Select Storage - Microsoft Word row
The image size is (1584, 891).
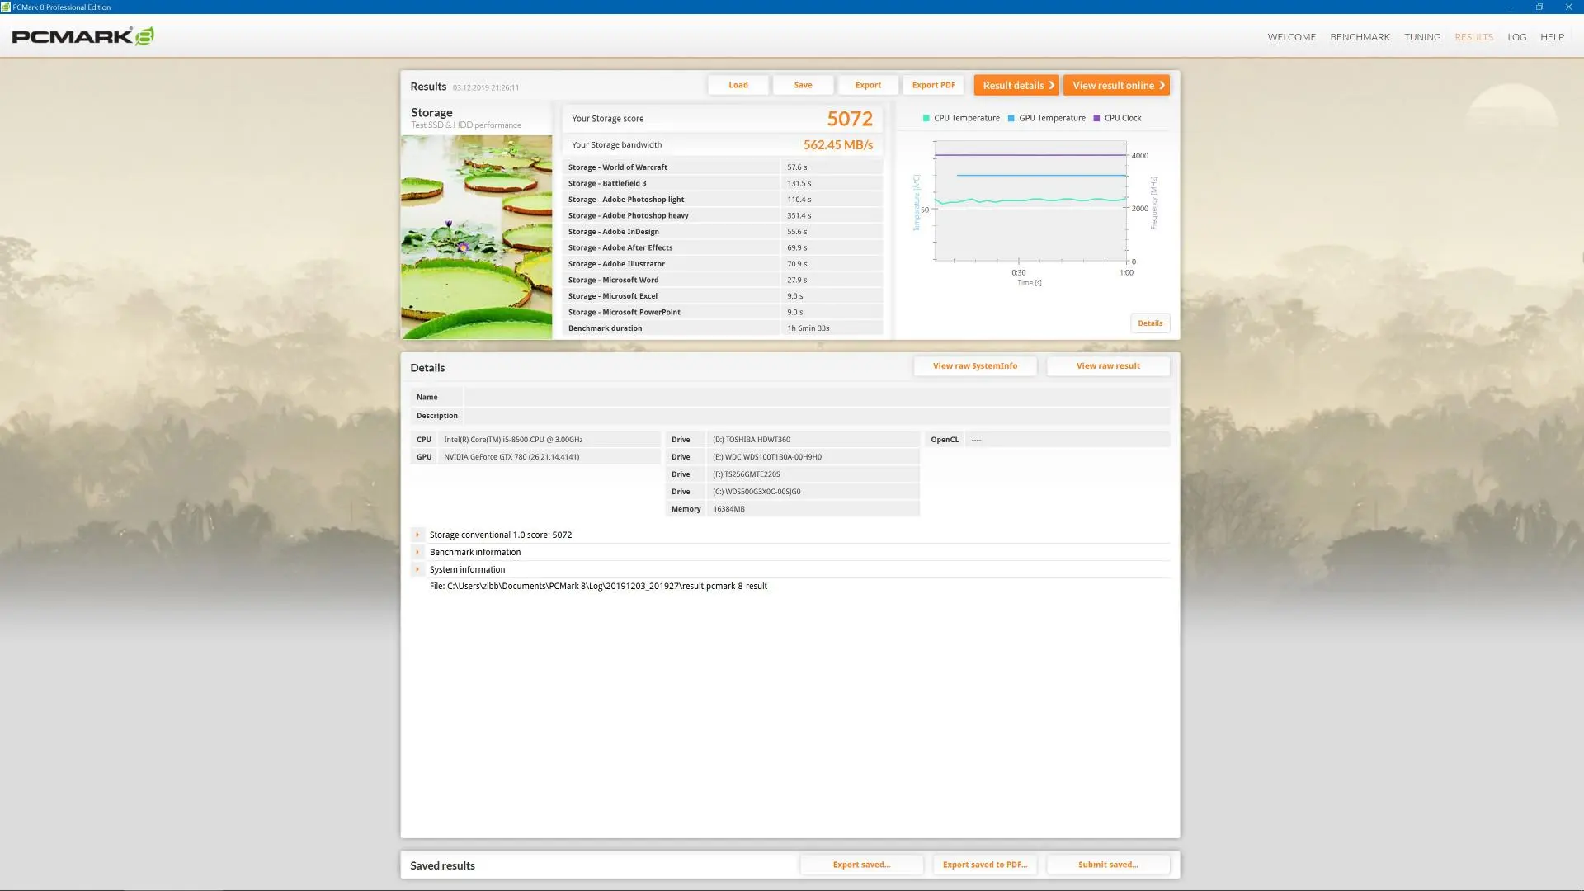click(x=723, y=280)
